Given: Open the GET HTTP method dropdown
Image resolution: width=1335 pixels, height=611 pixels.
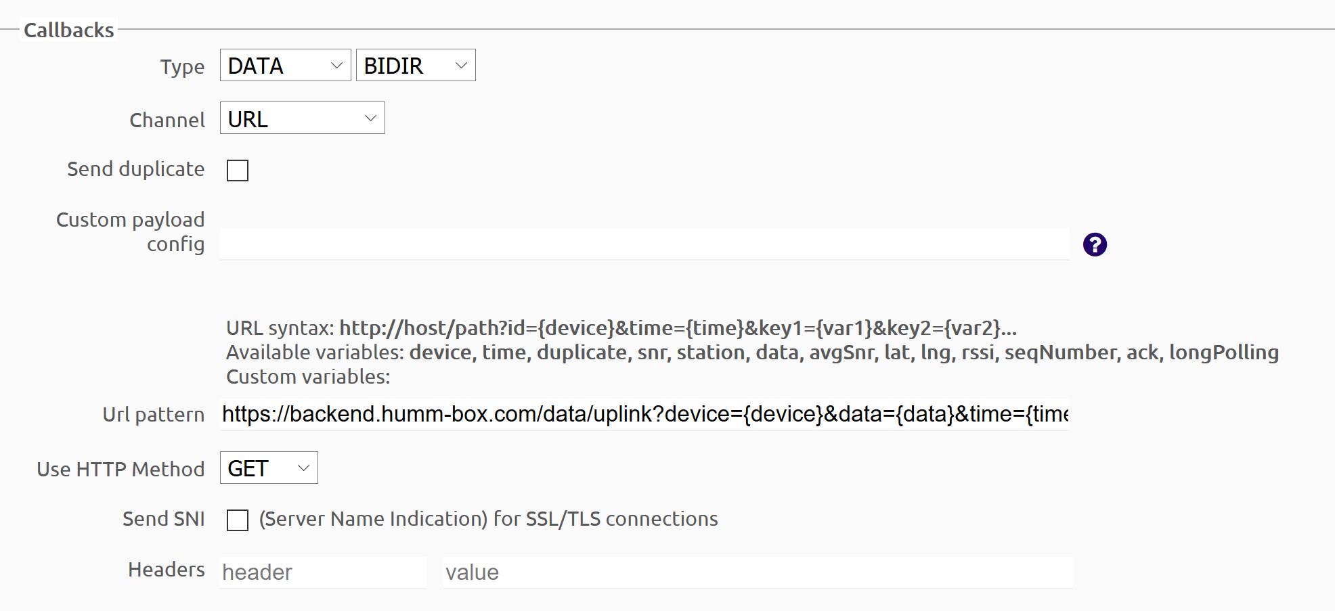Looking at the screenshot, I should coord(269,468).
